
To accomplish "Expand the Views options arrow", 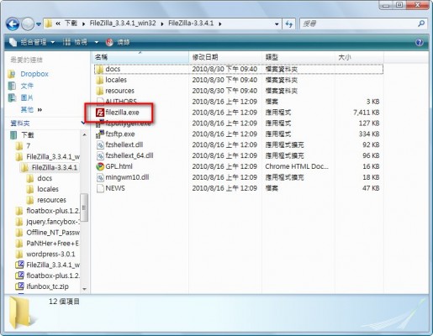I will coord(97,42).
